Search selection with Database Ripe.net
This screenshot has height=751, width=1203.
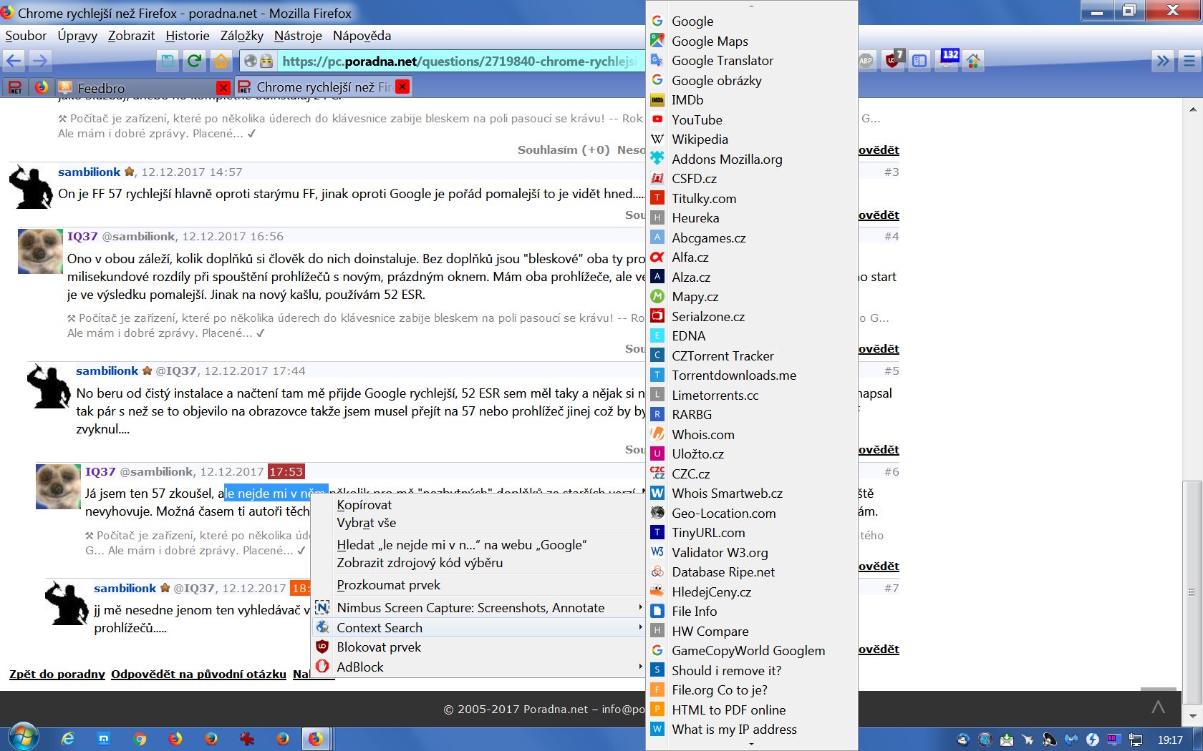[x=752, y=572]
